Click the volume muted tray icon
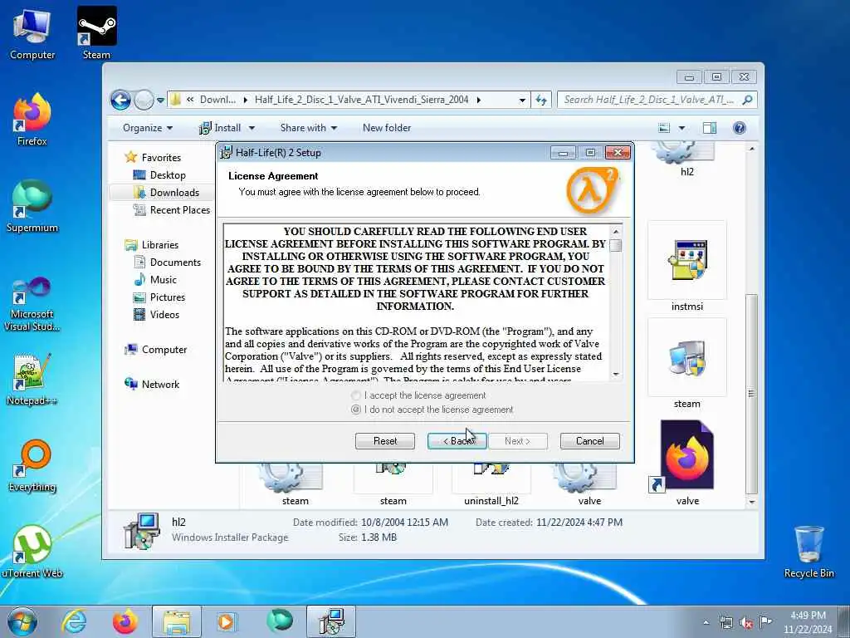The height and width of the screenshot is (638, 850). [746, 623]
